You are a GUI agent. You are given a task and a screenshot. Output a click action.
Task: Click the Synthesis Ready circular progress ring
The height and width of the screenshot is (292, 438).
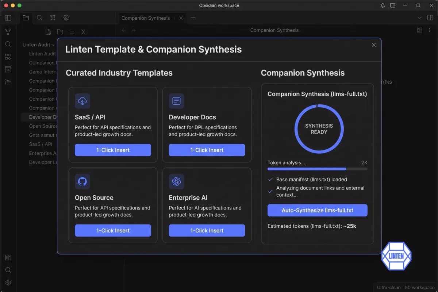[x=319, y=129]
